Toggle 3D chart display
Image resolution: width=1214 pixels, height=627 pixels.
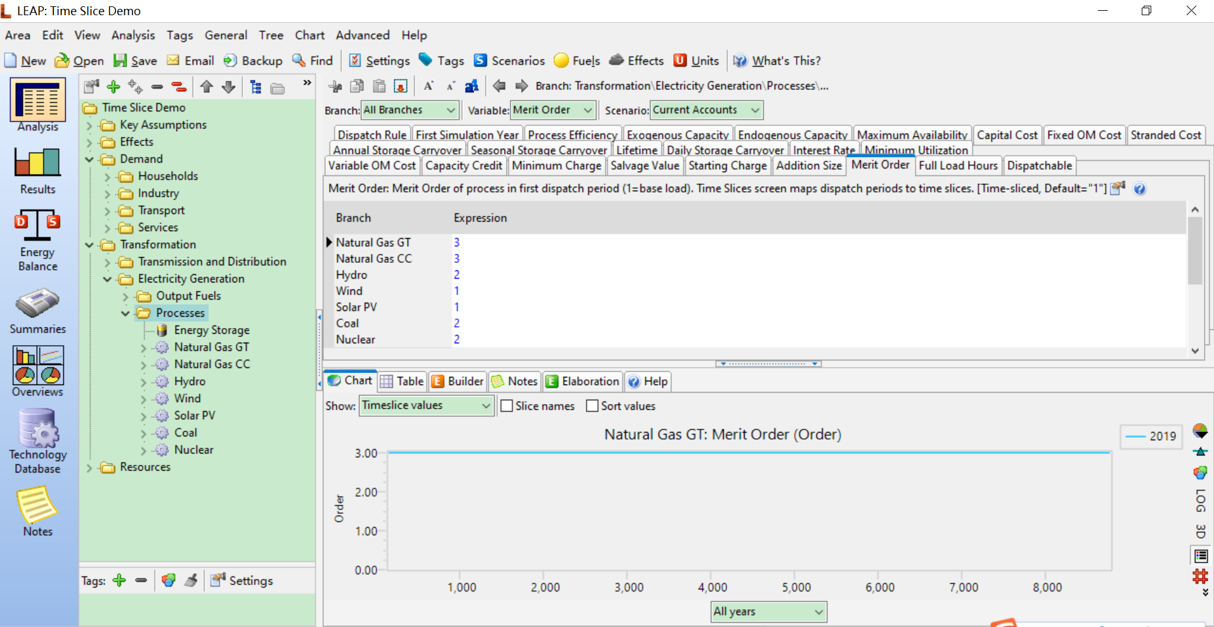pyautogui.click(x=1200, y=531)
